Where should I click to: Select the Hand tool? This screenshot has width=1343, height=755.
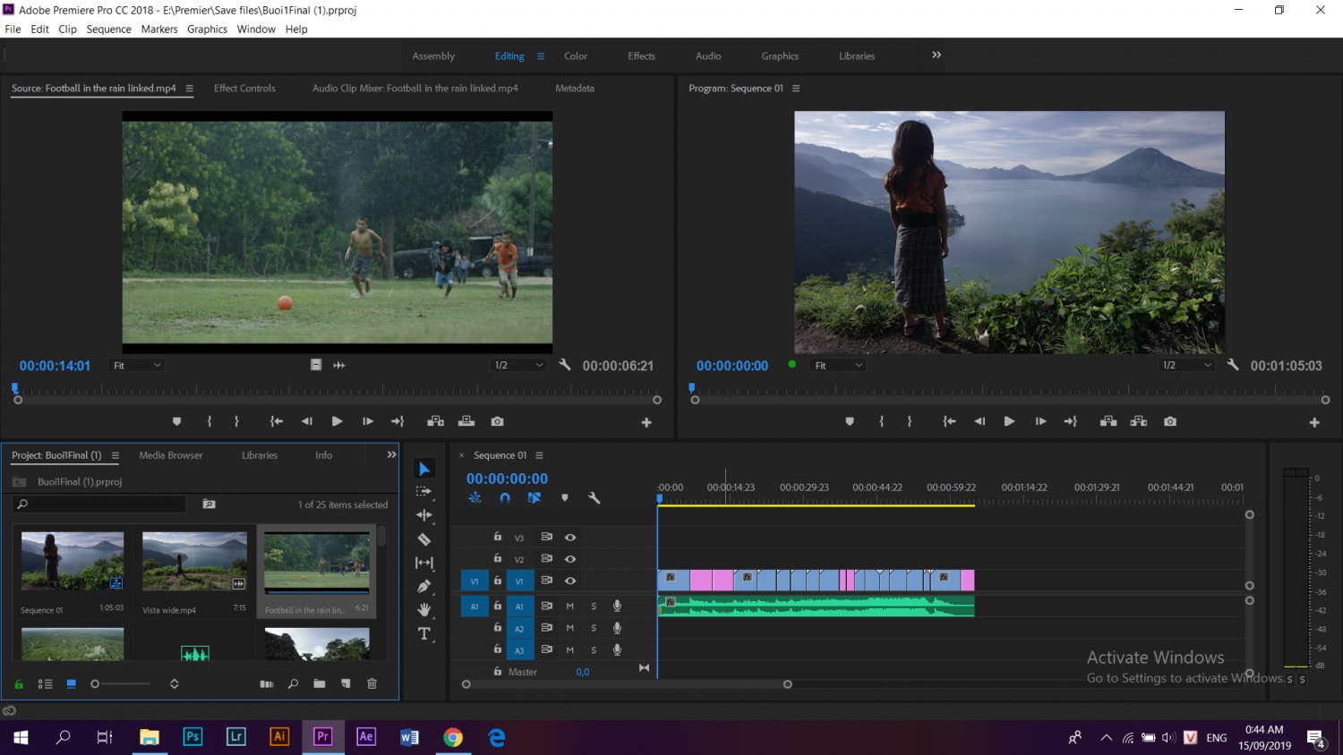424,609
